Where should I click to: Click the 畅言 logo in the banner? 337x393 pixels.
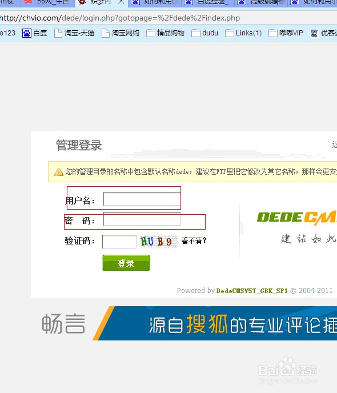click(63, 324)
